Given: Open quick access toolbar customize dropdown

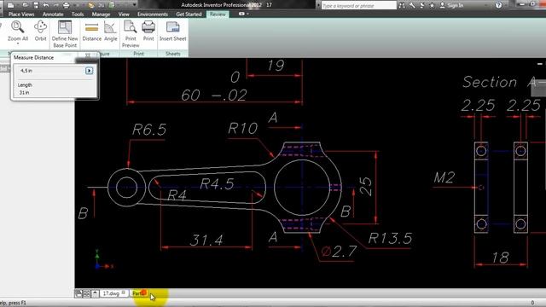Looking at the screenshot, I should pos(135,5).
